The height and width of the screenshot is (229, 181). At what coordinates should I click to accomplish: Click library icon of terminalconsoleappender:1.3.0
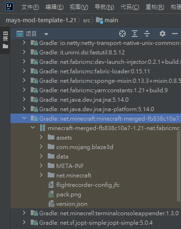tap(34, 213)
